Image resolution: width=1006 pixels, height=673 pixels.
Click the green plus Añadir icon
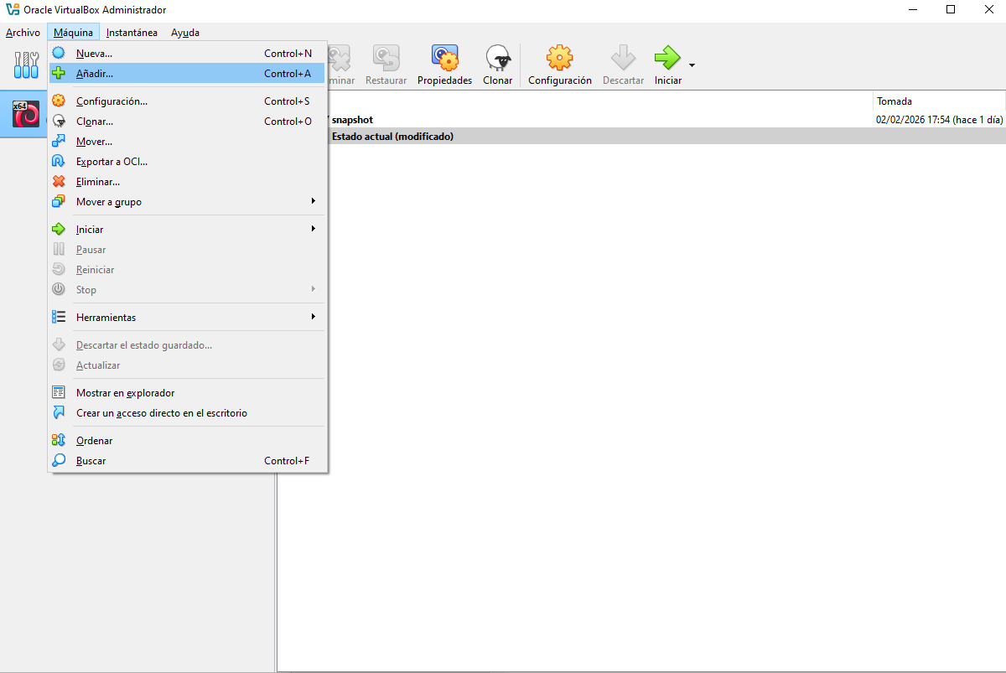[x=59, y=73]
